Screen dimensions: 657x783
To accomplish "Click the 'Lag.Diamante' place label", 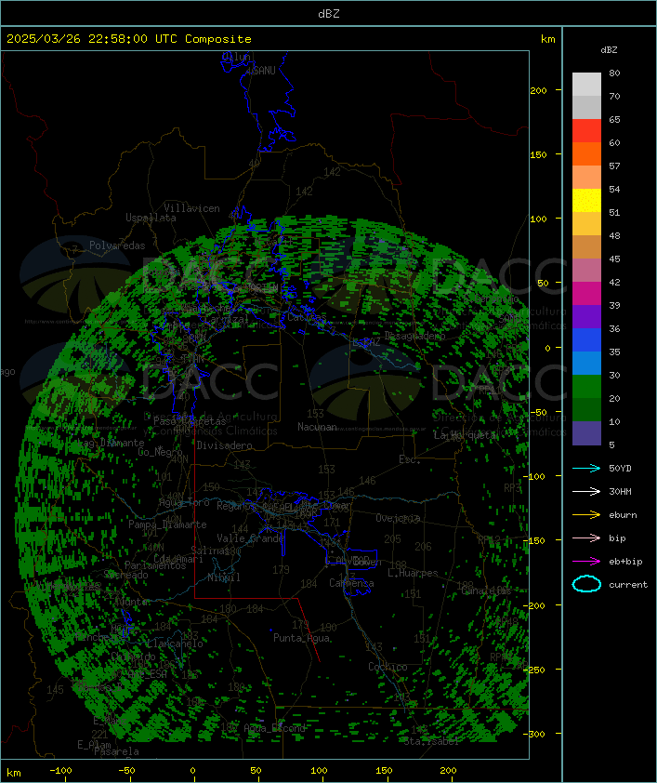I will coord(111,443).
